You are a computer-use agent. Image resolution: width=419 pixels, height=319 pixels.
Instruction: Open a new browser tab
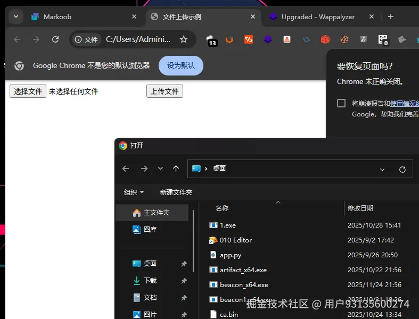[x=391, y=17]
